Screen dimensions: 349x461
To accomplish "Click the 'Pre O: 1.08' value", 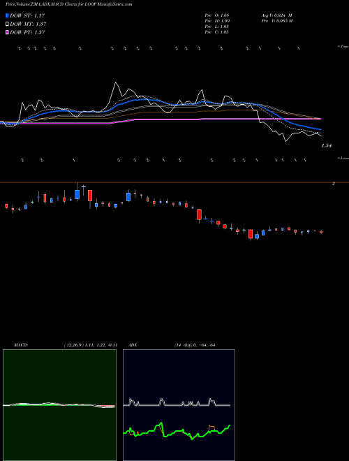I will coord(217,15).
